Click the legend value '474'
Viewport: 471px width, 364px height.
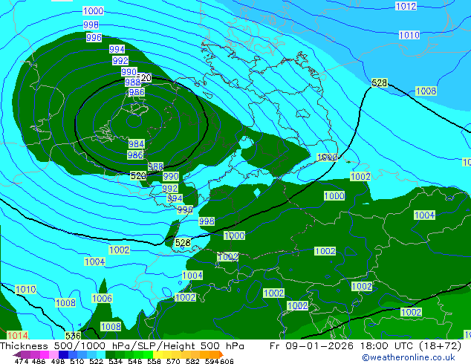tap(21, 361)
